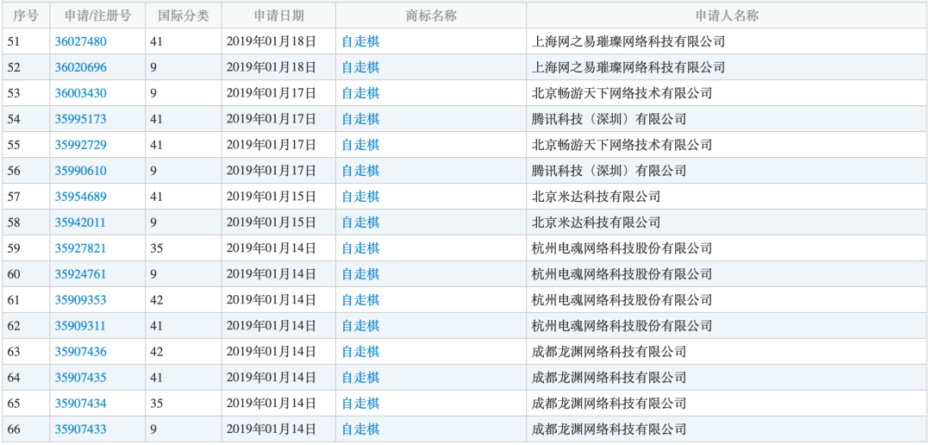
Task: Click 自走棋 trademark name in row 60
Action: 360,274
